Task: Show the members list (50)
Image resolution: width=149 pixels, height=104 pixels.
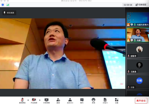Action: click(x=70, y=101)
